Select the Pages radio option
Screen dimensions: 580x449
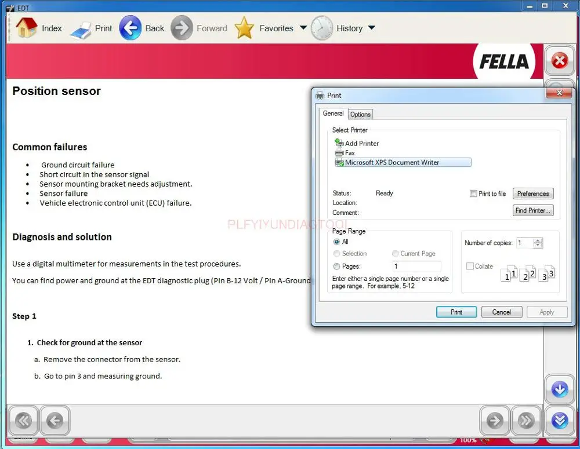pos(336,267)
